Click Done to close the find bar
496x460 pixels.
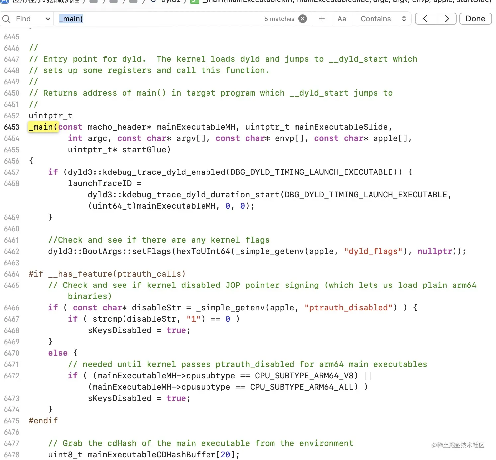pos(475,19)
